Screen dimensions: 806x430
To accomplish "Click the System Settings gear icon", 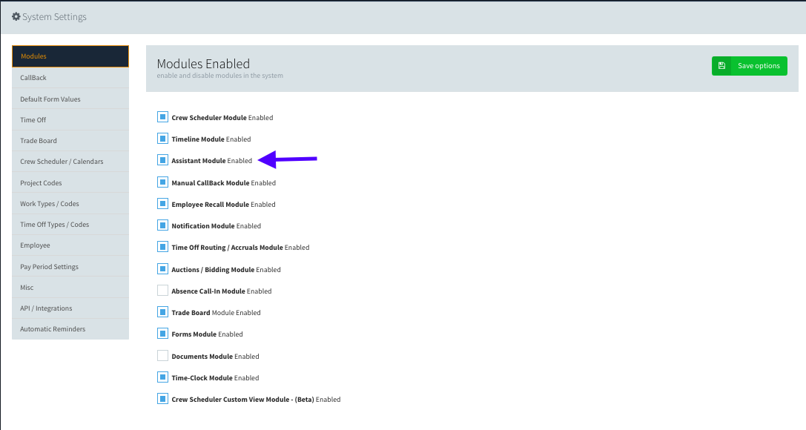I will 16,16.
